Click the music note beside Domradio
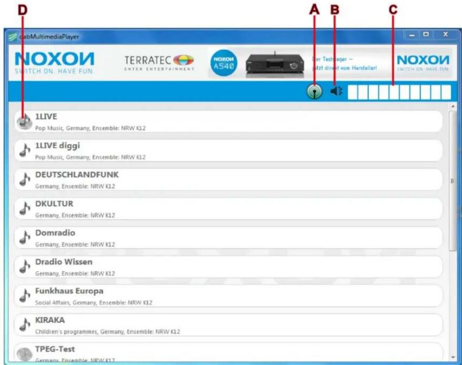This screenshot has height=365, width=462. [x=25, y=237]
